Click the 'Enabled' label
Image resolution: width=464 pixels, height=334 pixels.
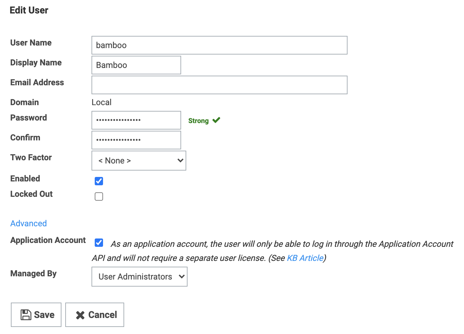25,179
